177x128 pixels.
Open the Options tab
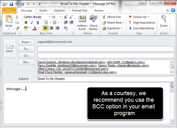tap(59, 11)
